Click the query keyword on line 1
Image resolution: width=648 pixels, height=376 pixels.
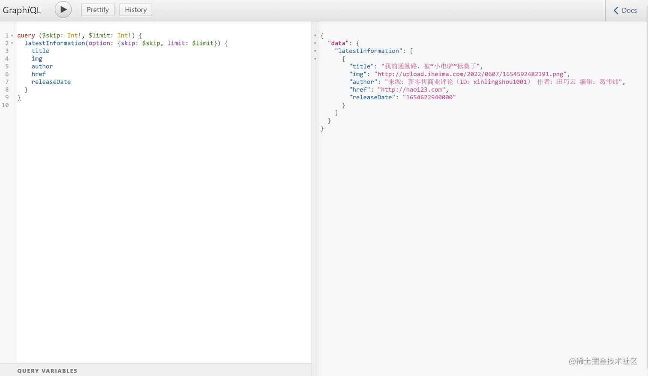26,36
